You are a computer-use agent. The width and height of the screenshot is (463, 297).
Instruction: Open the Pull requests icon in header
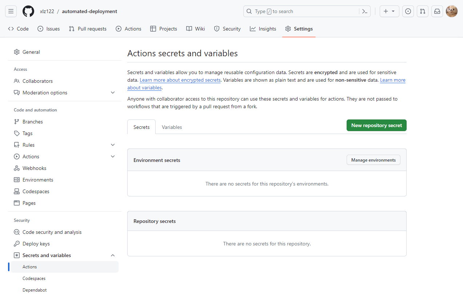pos(423,11)
